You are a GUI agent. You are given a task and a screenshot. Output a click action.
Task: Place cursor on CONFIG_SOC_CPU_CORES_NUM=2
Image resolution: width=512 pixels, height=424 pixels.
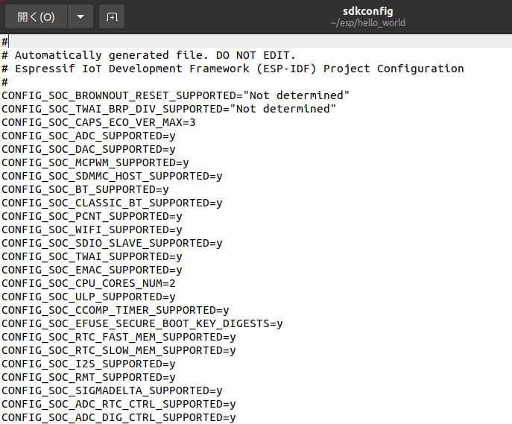tap(88, 283)
